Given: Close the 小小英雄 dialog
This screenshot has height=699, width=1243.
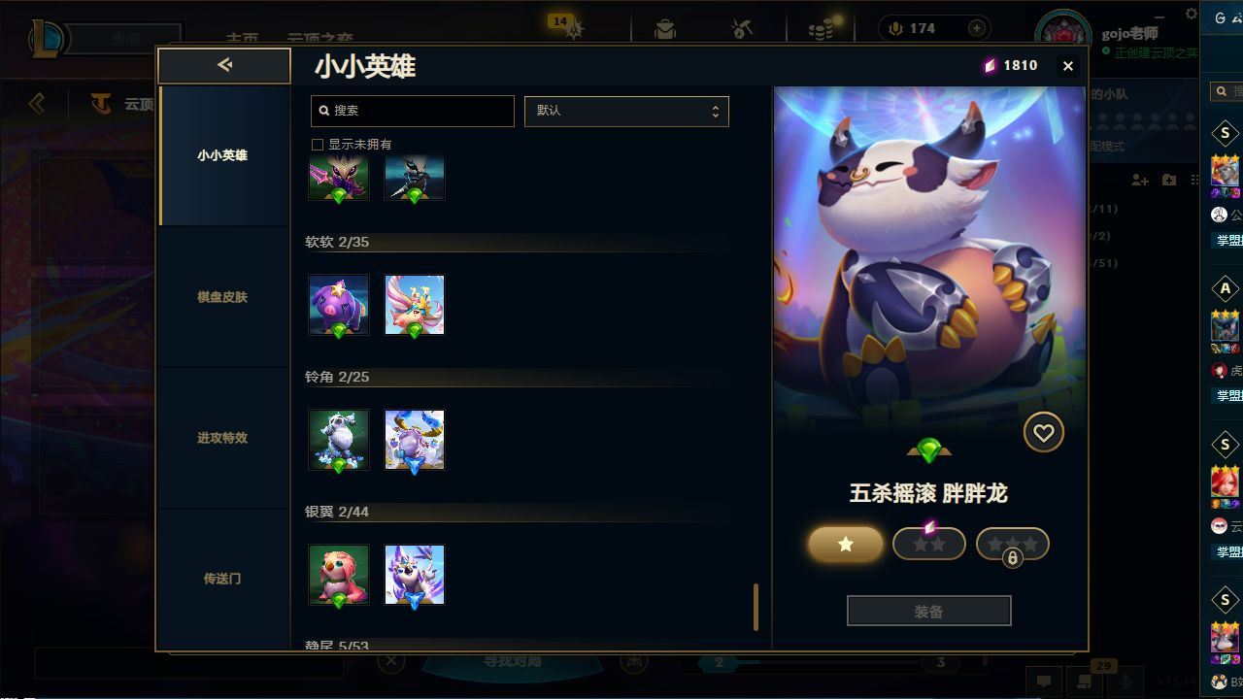Looking at the screenshot, I should point(1068,66).
